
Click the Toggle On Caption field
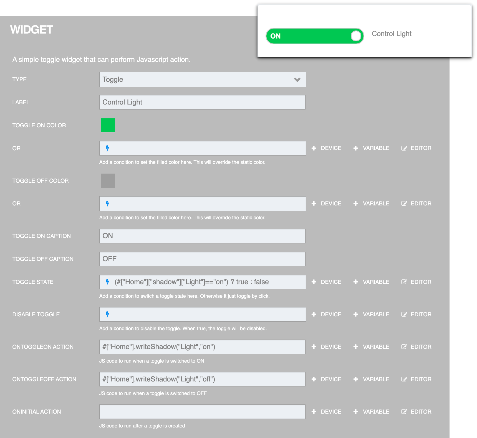202,236
